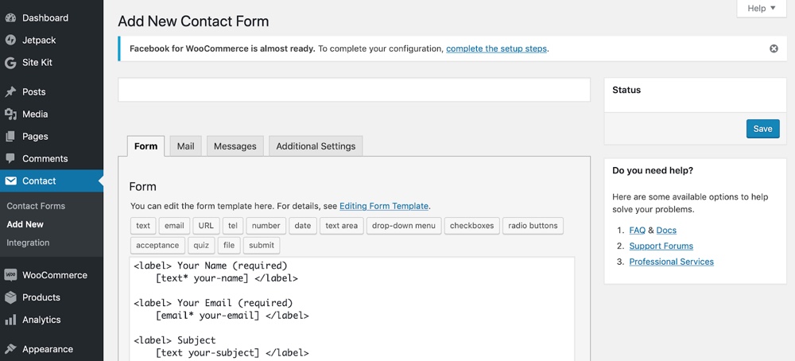Click the Dashboard gauge icon in sidebar
The image size is (795, 361).
10,17
